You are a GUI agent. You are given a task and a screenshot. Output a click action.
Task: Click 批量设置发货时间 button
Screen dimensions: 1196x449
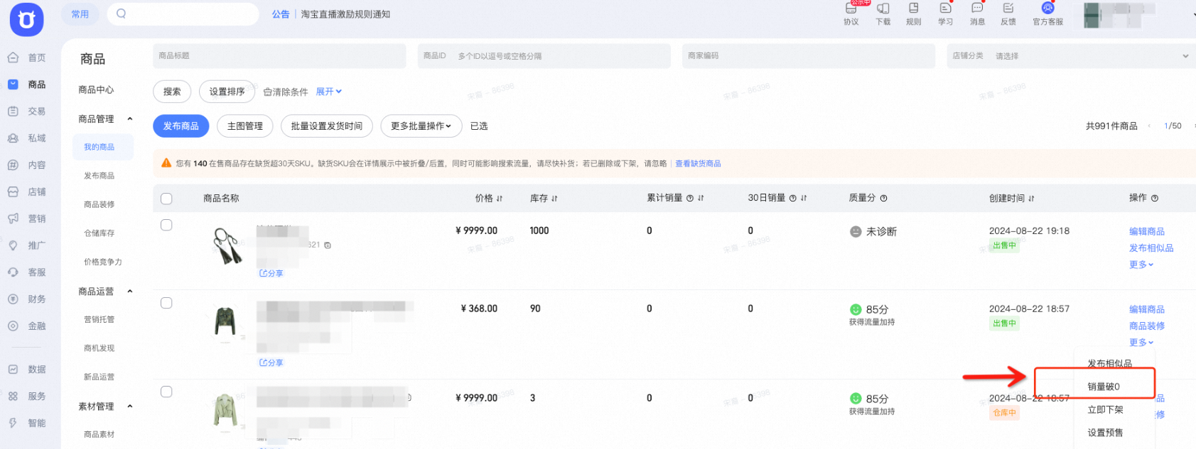[327, 126]
